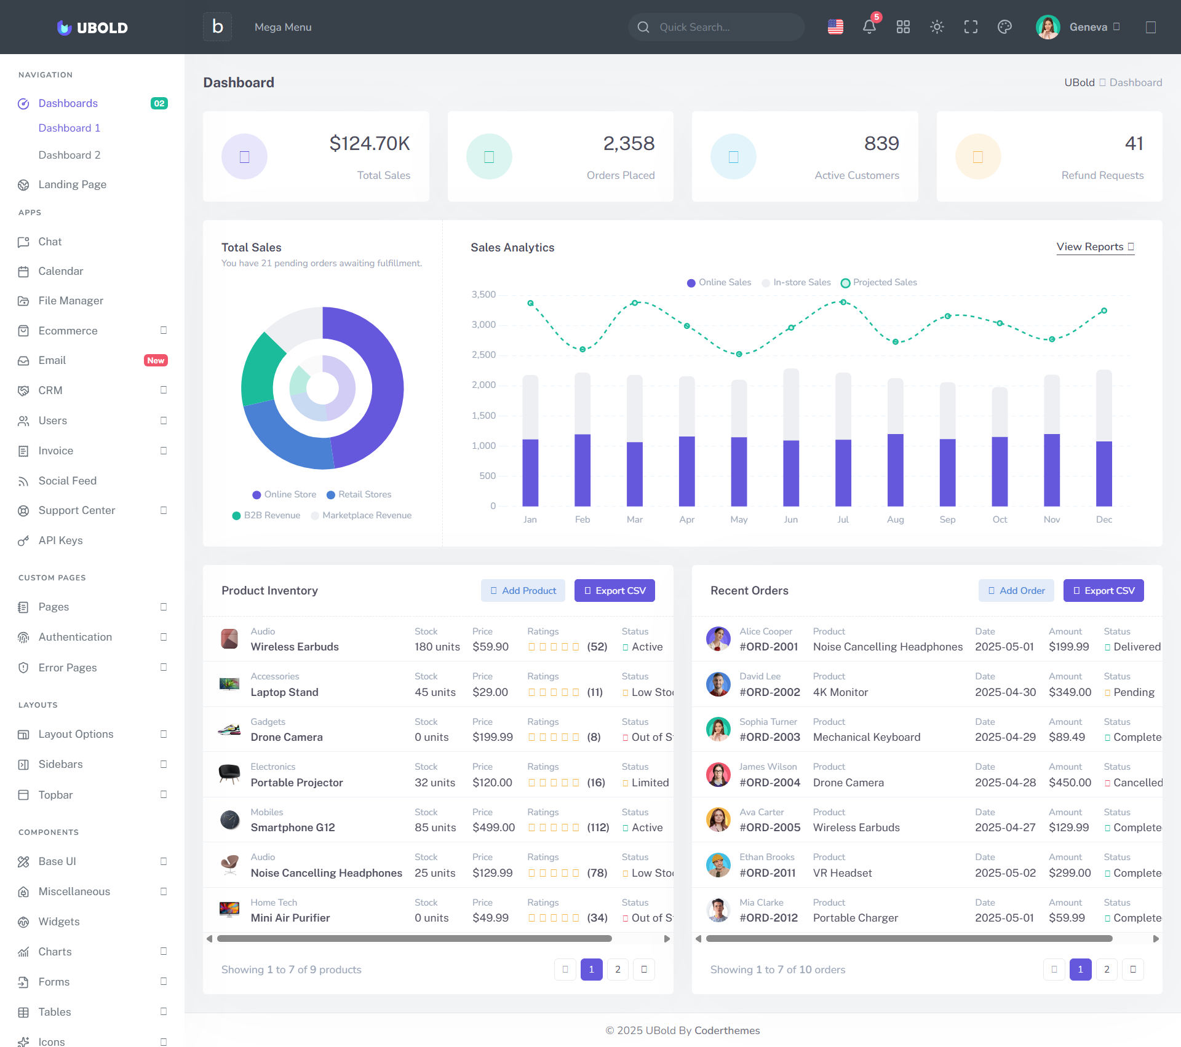Select the US flag language switcher
1181x1047 pixels.
coord(835,26)
